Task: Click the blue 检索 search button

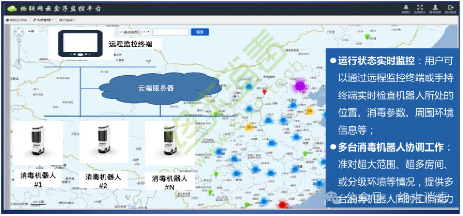Action: point(200,32)
